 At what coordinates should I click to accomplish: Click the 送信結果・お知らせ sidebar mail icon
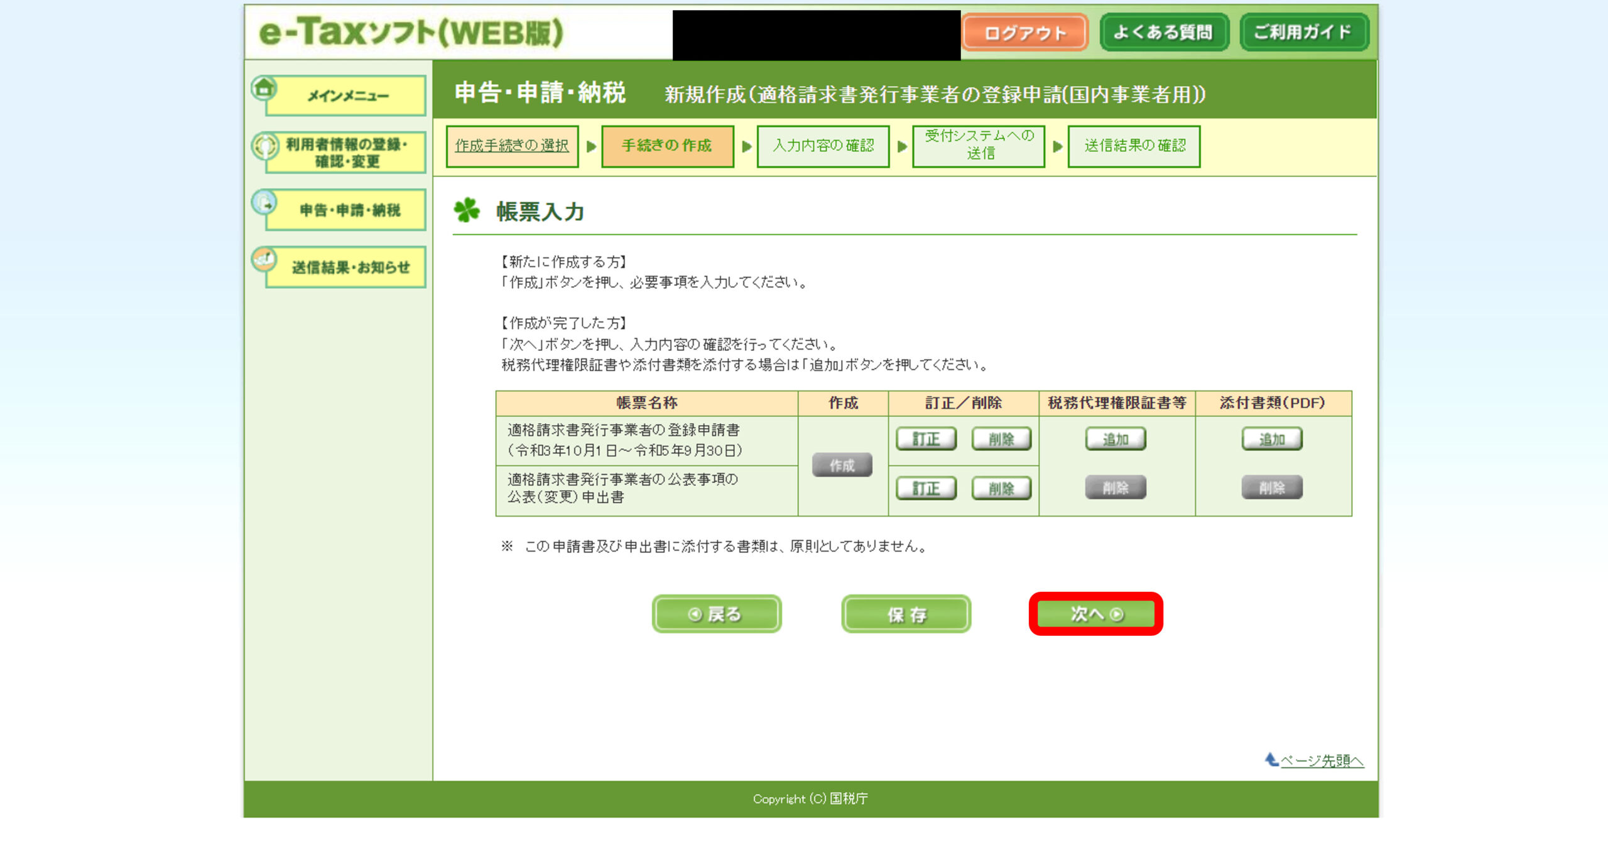tap(264, 259)
